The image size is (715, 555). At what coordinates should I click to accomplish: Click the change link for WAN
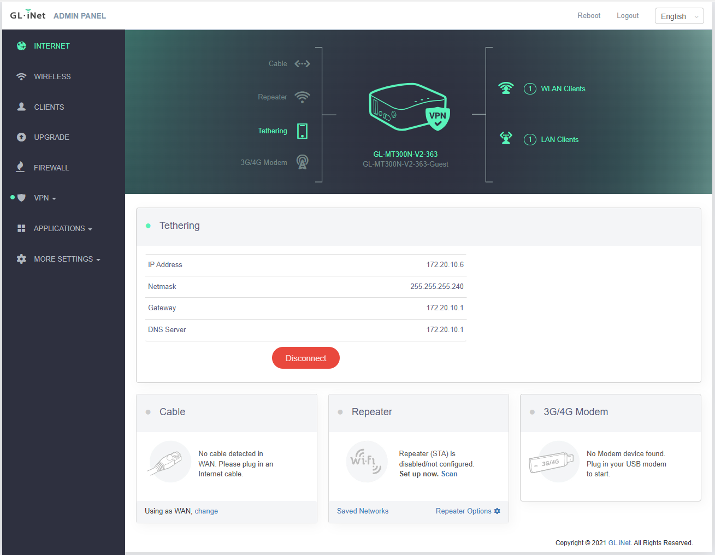point(206,511)
